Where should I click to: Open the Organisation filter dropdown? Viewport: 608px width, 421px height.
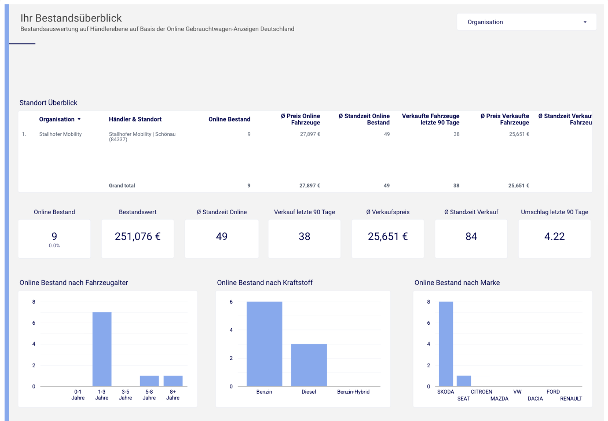click(526, 22)
